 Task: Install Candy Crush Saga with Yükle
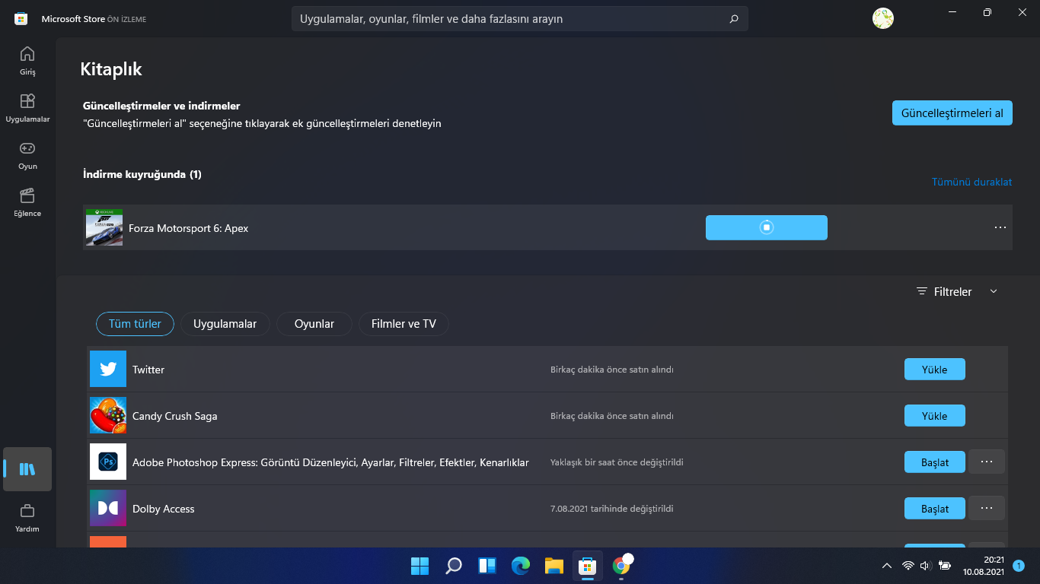pos(935,416)
